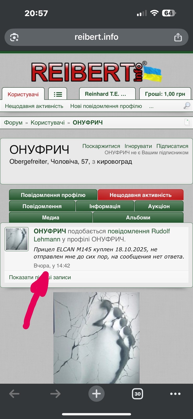Click Підписатися to follow ОНУФРИЧ
Image resolution: width=193 pixels, height=419 pixels.
coord(172,146)
